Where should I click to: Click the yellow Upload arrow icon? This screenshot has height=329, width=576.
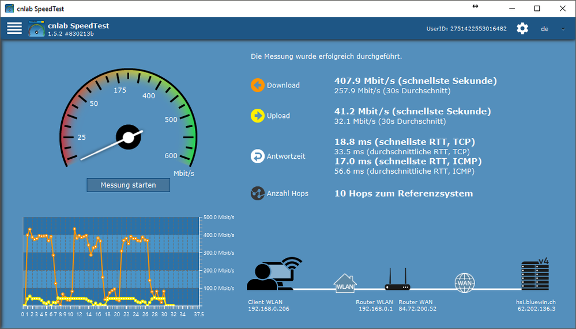258,116
